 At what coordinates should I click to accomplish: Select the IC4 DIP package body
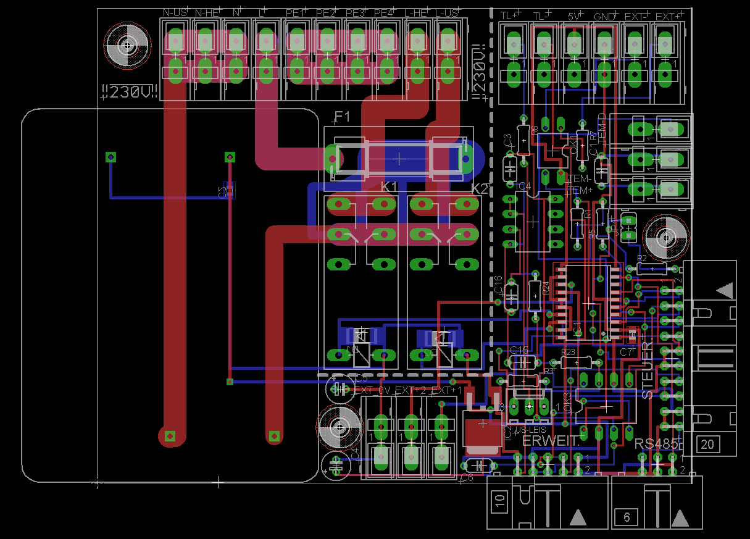pos(533,222)
